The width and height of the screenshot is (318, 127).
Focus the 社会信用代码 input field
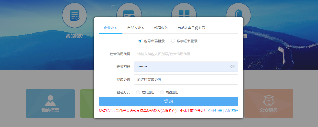tap(186, 54)
